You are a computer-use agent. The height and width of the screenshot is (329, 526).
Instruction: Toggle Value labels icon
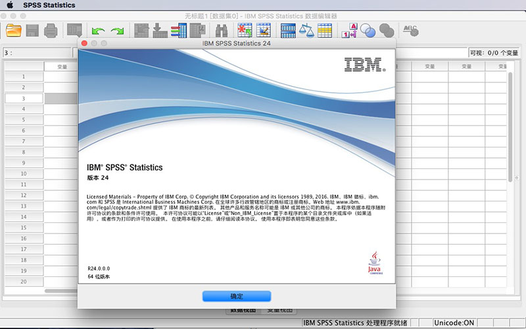(350, 30)
